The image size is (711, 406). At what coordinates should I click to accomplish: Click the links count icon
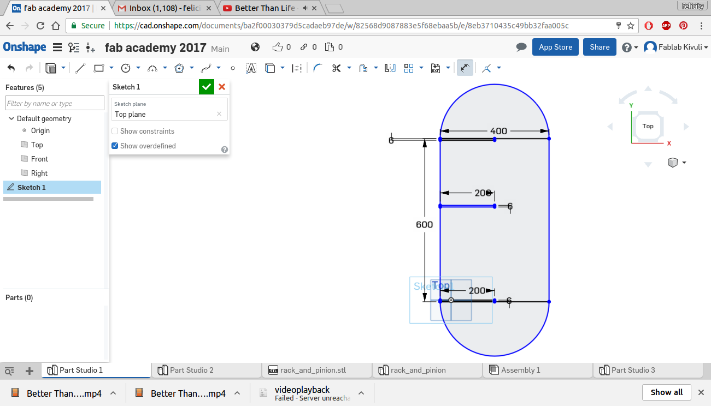(304, 47)
